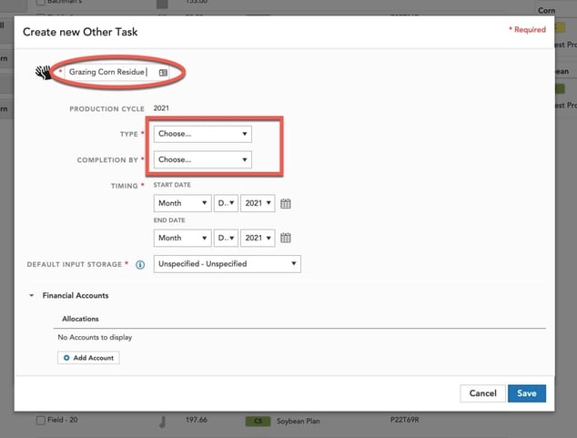This screenshot has height=438, width=577.
Task: Open the Start Date year dropdown
Action: point(258,203)
